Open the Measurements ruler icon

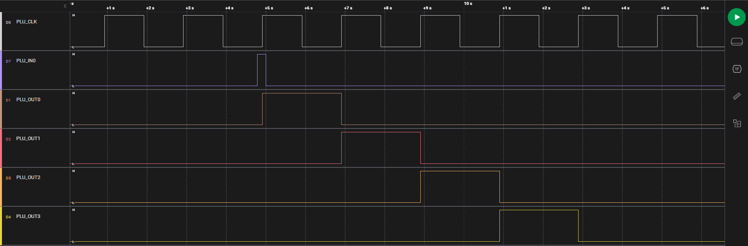[x=736, y=96]
